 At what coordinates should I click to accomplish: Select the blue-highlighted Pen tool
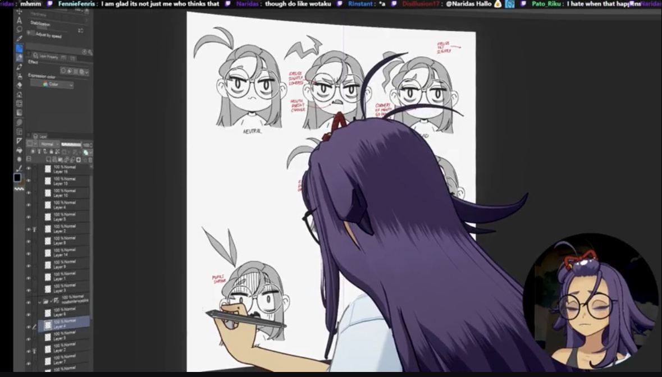[x=19, y=48]
